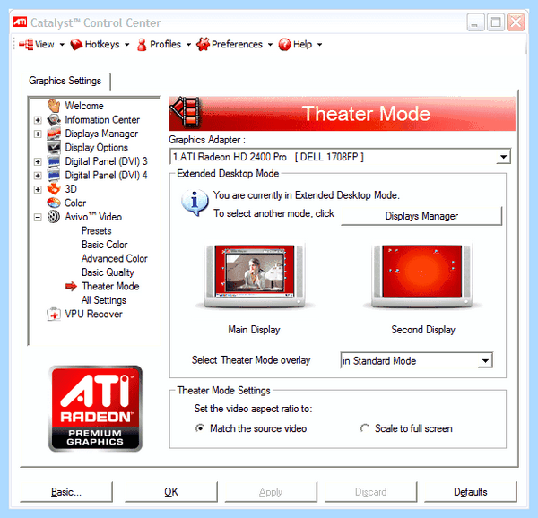This screenshot has width=538, height=518.
Task: Open the Preferences menu
Action: coord(235,45)
